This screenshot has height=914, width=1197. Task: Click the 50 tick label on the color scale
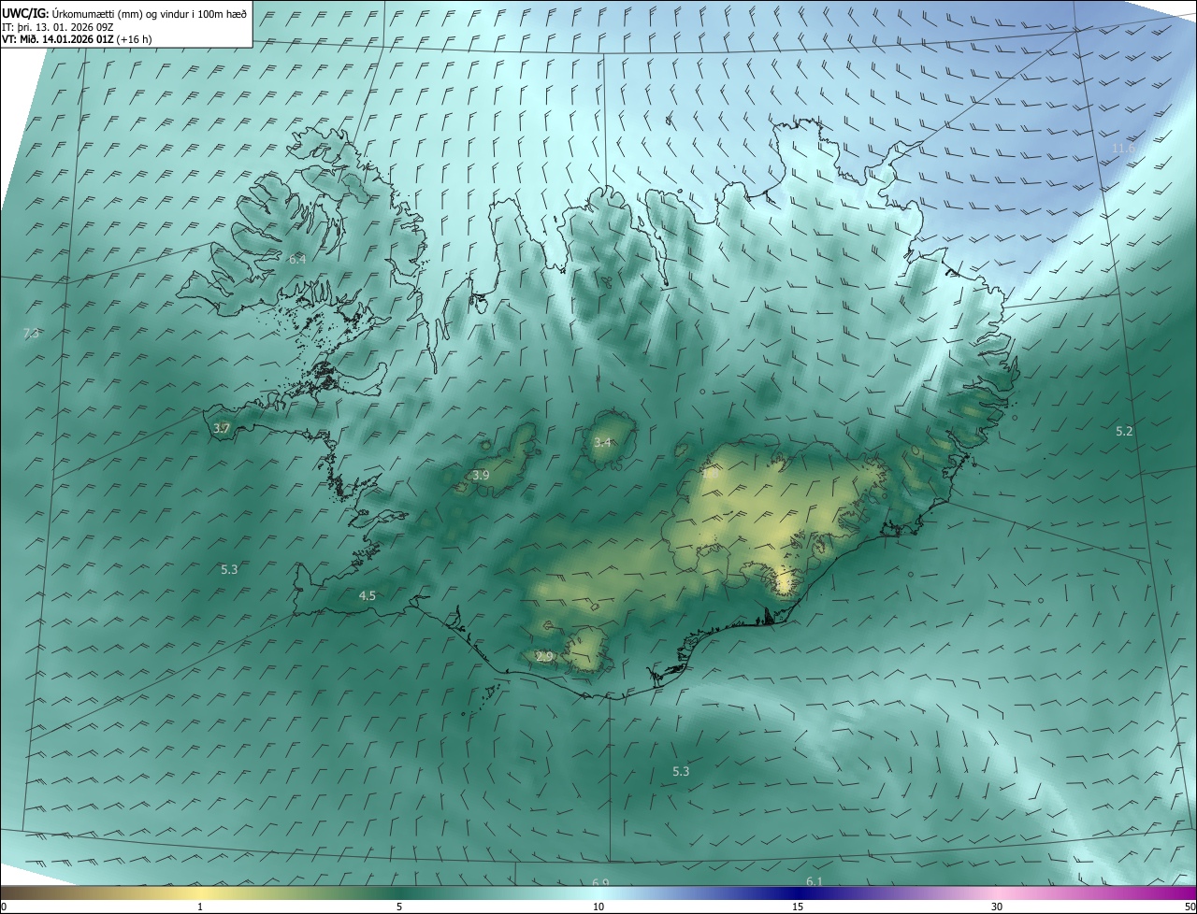tap(1190, 907)
